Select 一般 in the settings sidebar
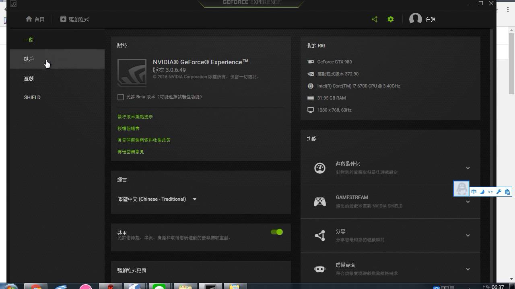The height and width of the screenshot is (289, 515). [x=57, y=40]
